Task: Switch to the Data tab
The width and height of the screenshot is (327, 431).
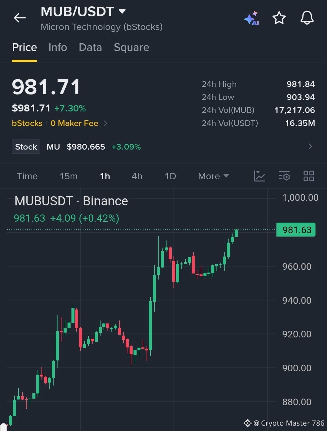Action: tap(90, 47)
